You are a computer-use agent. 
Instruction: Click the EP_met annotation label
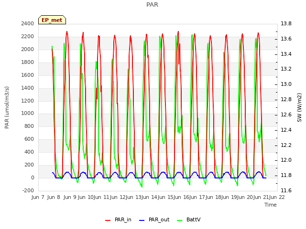52,20
